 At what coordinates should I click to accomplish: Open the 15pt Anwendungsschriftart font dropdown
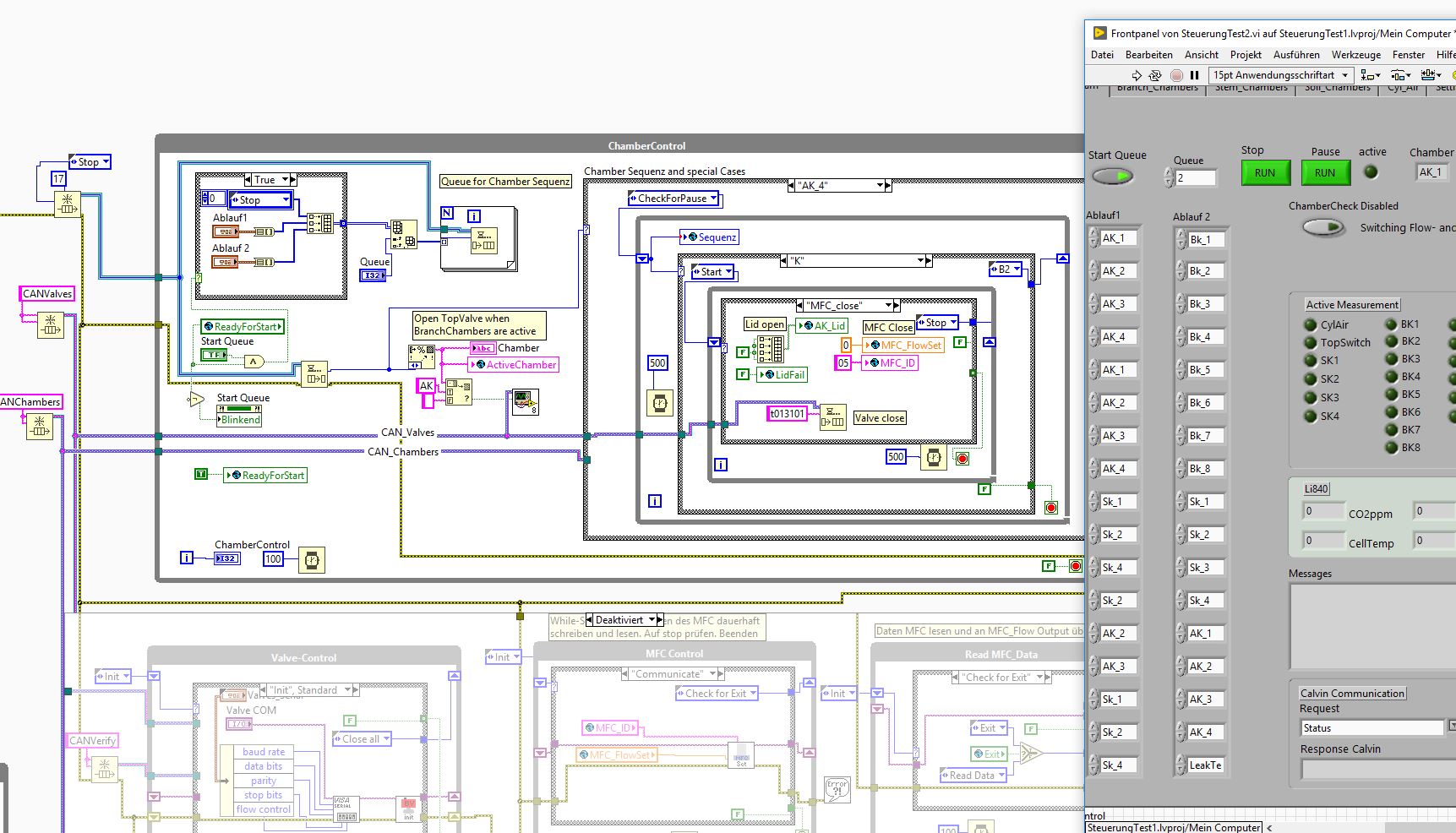pos(1280,75)
